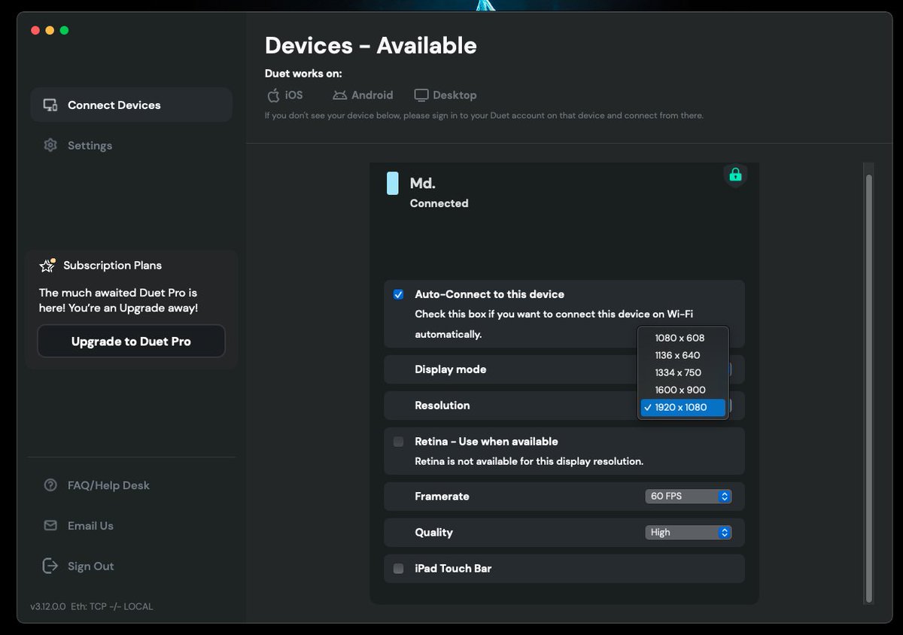Image resolution: width=903 pixels, height=635 pixels.
Task: Click the v3.12.0.0 version status text
Action: click(92, 606)
